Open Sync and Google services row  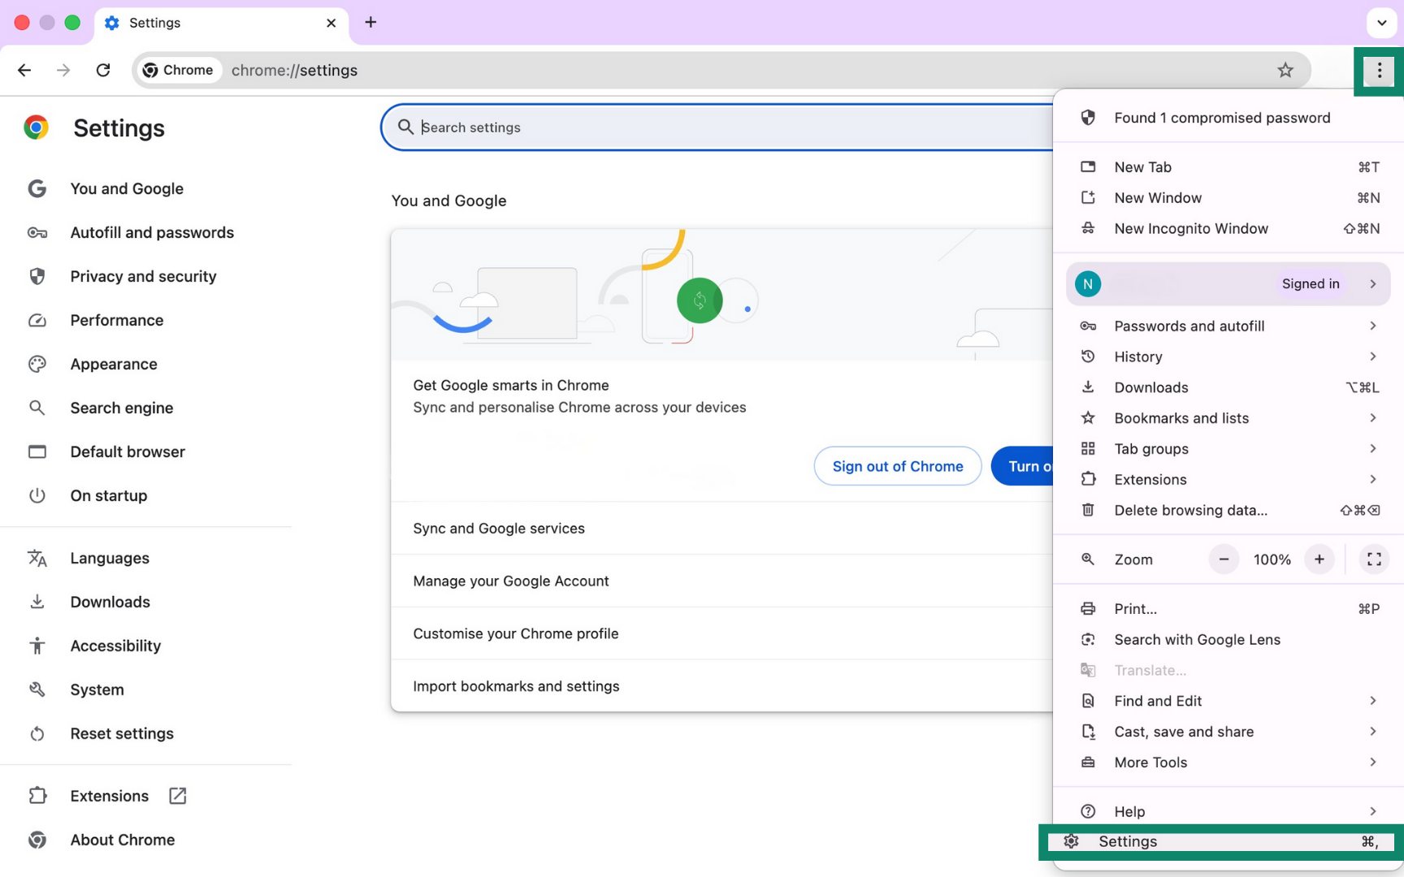[x=721, y=529]
